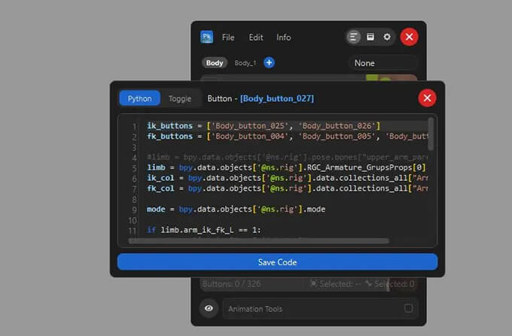Add a new tab with plus icon
The width and height of the screenshot is (512, 336).
(x=269, y=63)
